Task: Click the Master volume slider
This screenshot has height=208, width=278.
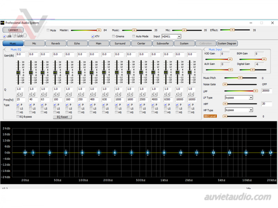Action: click(86, 30)
